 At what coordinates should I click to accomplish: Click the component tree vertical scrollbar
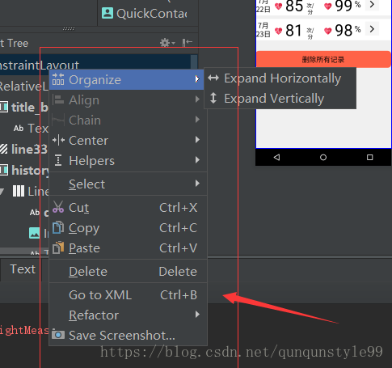[194, 62]
